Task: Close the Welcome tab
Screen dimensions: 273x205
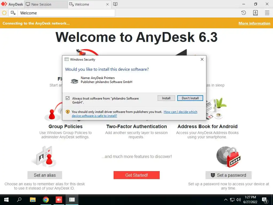Action: (x=107, y=4)
